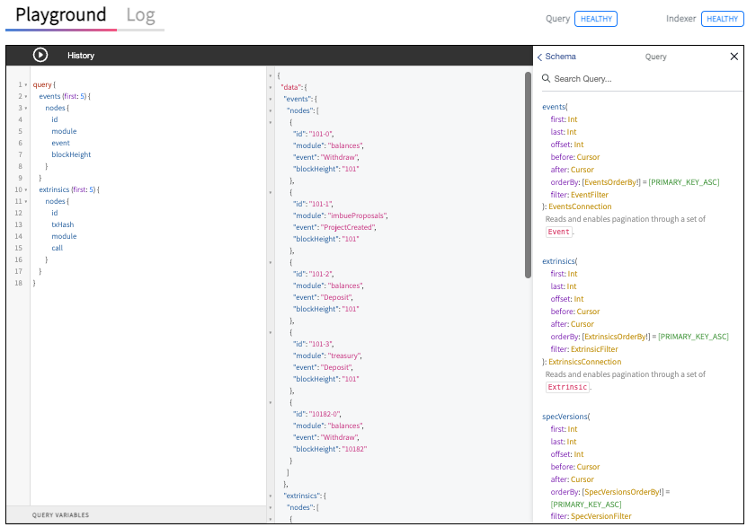Collapse the "extrinsics" result node arrow
This screenshot has width=747, height=527.
click(271, 496)
